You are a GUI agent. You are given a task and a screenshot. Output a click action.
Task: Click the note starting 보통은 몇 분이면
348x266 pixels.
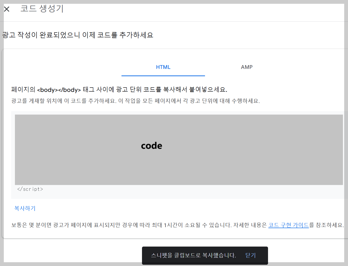coord(178,225)
